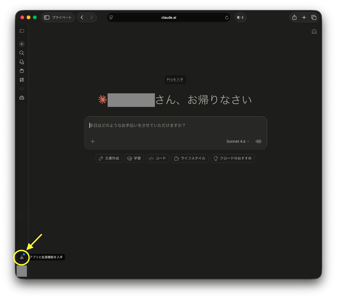Start a new chat with plus icon in sidebar

click(x=22, y=44)
